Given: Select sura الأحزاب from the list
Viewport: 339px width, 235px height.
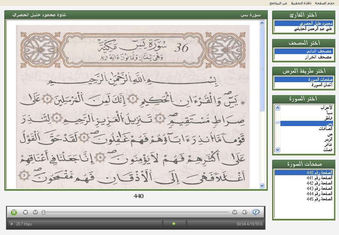Looking at the screenshot, I should pyautogui.click(x=306, y=108).
